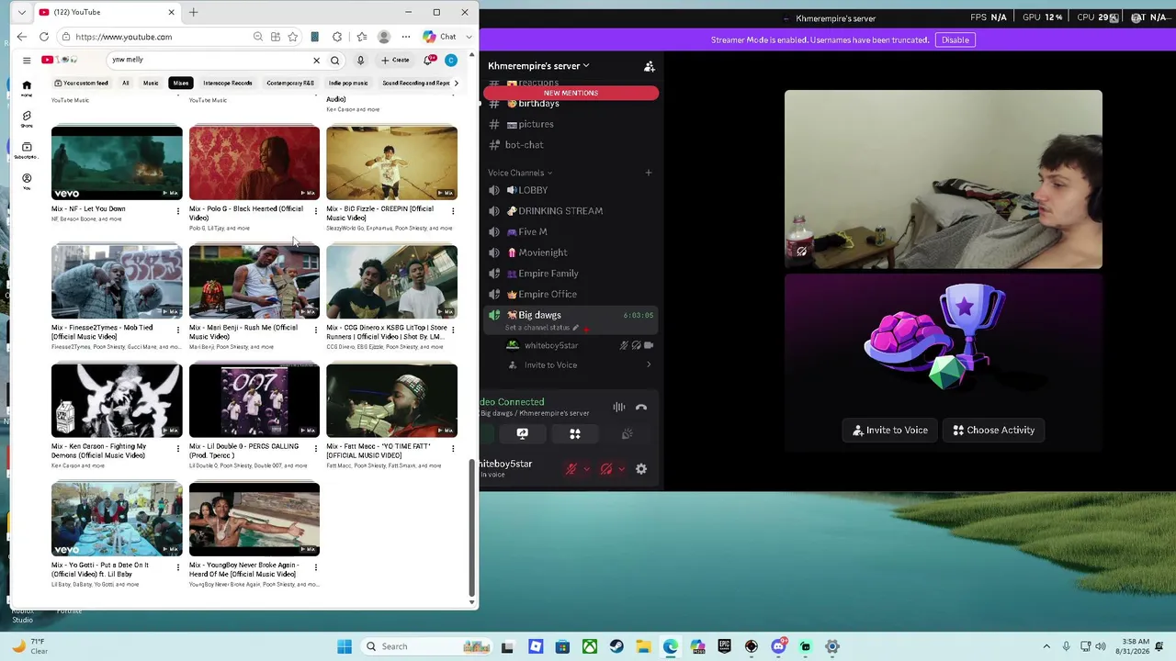Image resolution: width=1176 pixels, height=661 pixels.
Task: Share your screen in Discord
Action: 523,434
